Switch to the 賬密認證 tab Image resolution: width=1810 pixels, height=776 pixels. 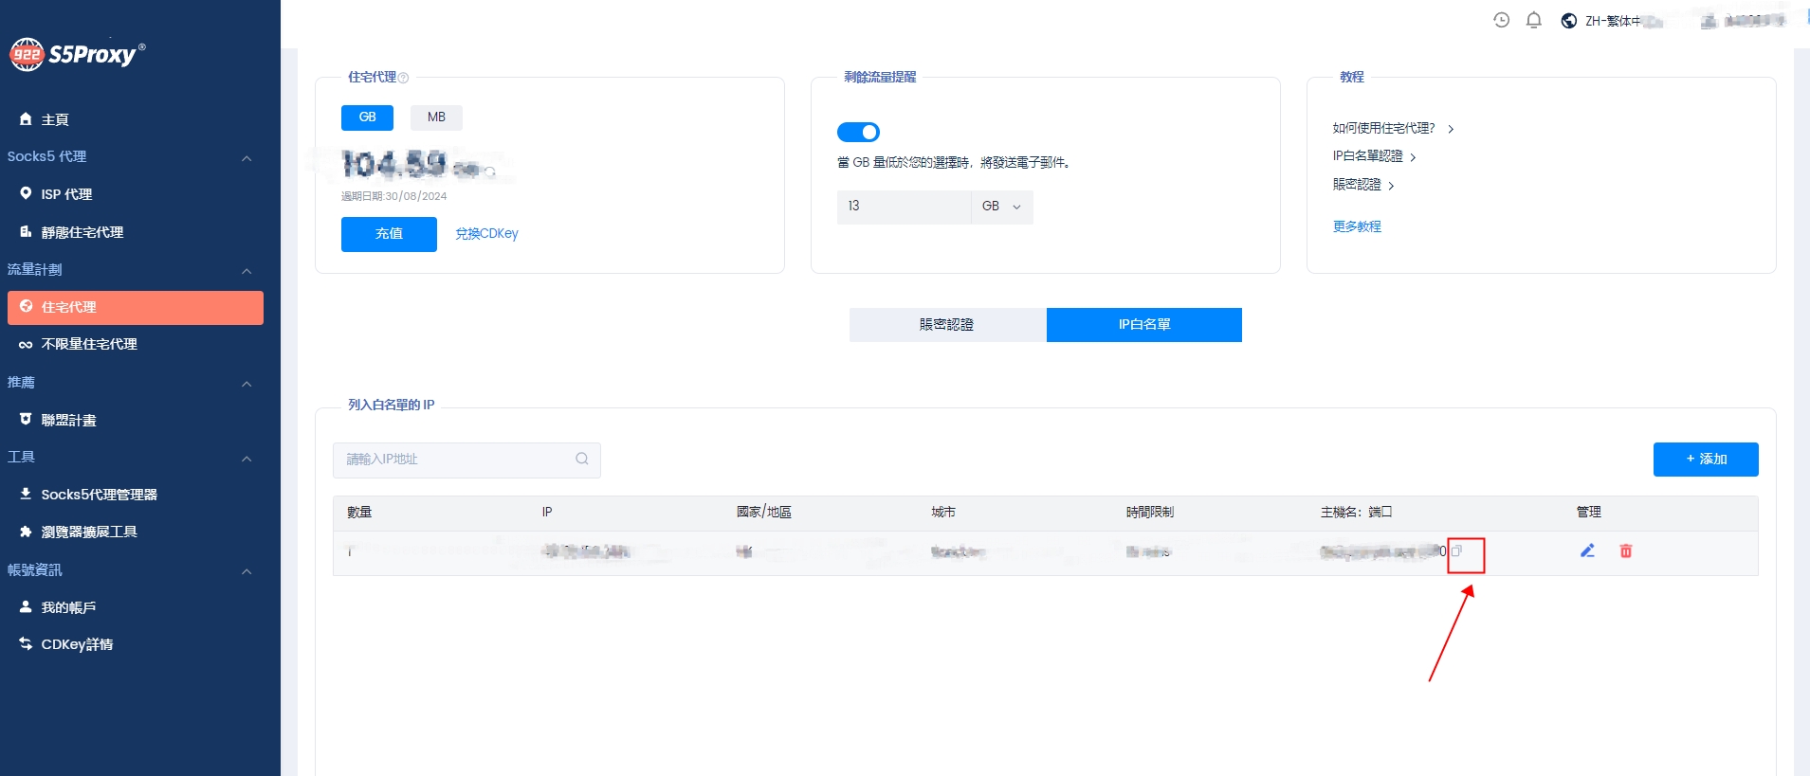coord(947,325)
